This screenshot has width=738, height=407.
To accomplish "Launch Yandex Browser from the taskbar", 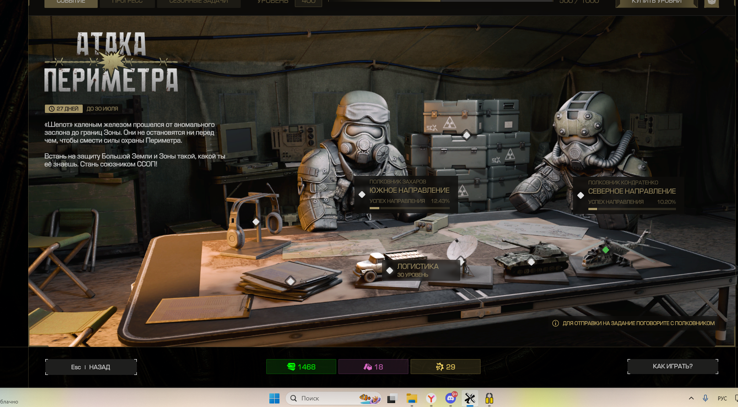I will click(431, 398).
